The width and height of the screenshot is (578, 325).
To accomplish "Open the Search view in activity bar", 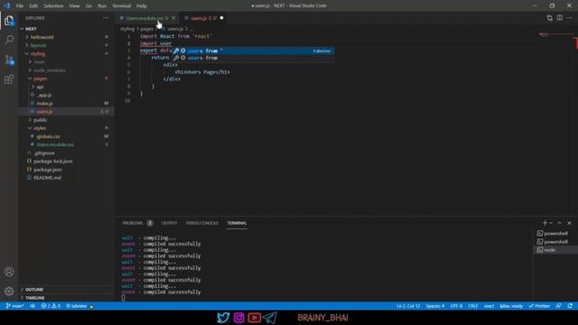I will (x=9, y=40).
